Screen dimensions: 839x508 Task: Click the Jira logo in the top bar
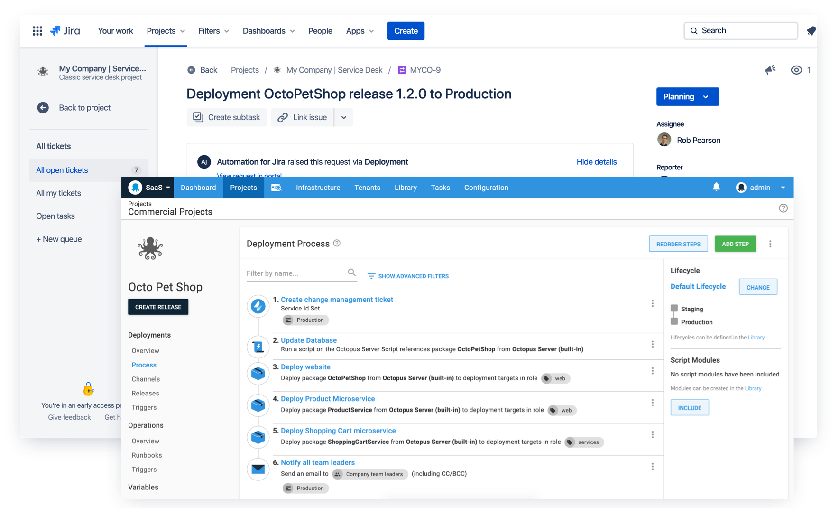(65, 30)
